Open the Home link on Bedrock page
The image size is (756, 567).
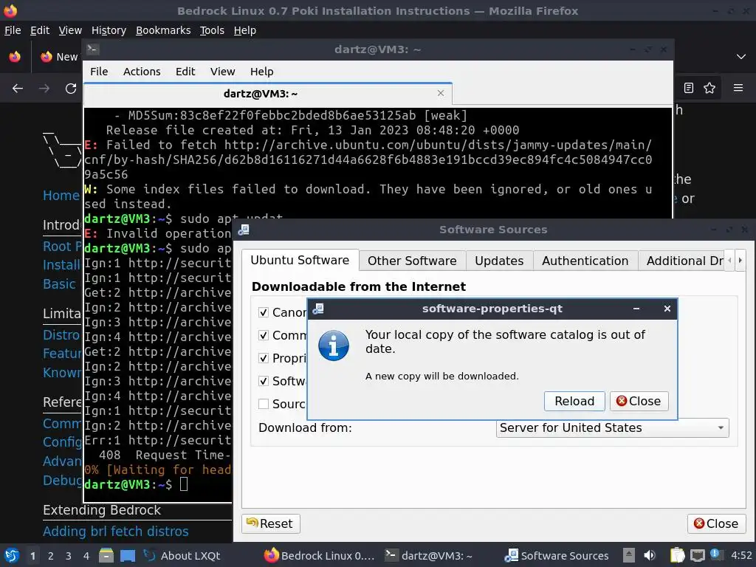[x=61, y=195]
